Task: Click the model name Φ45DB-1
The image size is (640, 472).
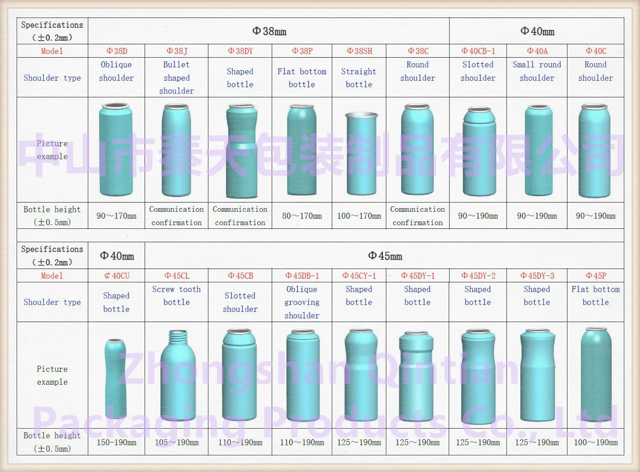Action: (x=302, y=275)
